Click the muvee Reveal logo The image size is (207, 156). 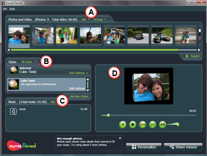[21, 146]
